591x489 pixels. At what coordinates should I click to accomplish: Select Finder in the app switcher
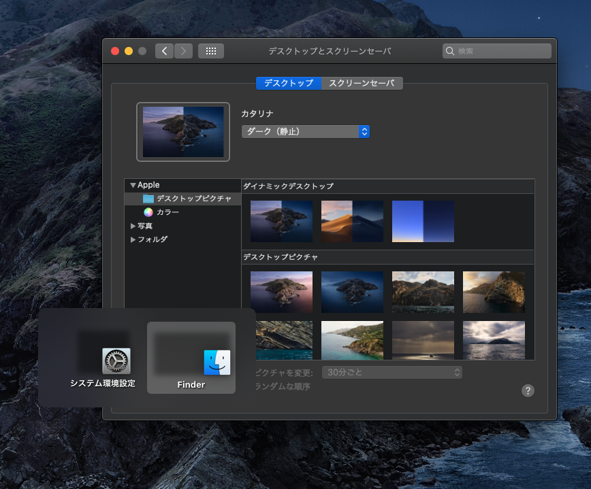[191, 358]
